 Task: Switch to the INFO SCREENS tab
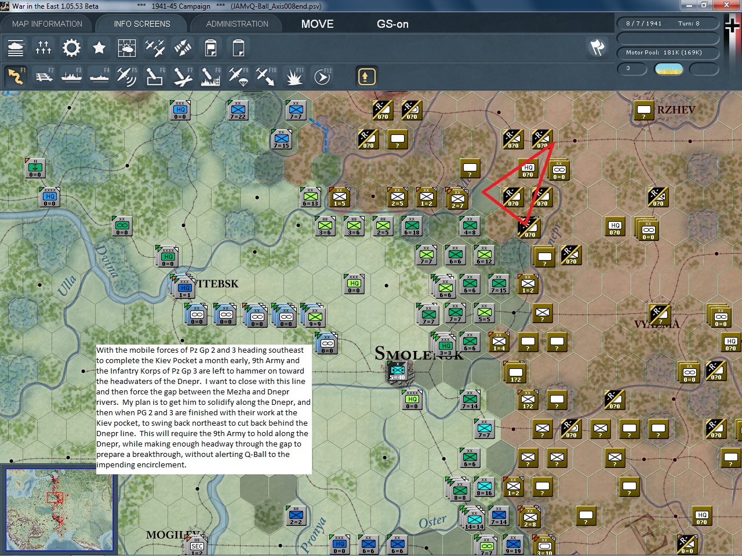pyautogui.click(x=142, y=24)
